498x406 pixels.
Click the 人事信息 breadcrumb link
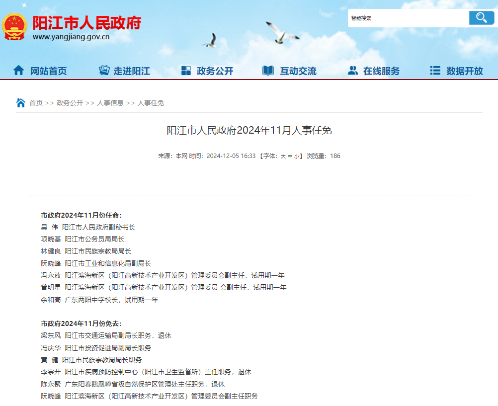[x=110, y=103]
